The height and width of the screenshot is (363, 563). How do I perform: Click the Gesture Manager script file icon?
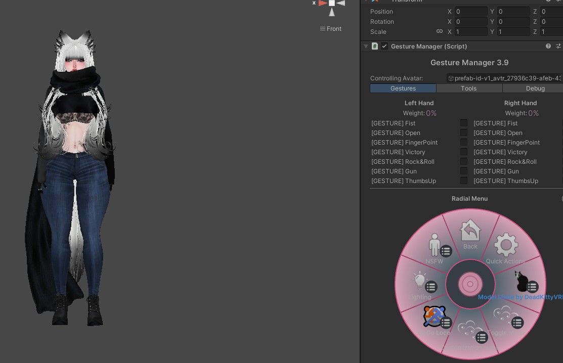point(374,46)
